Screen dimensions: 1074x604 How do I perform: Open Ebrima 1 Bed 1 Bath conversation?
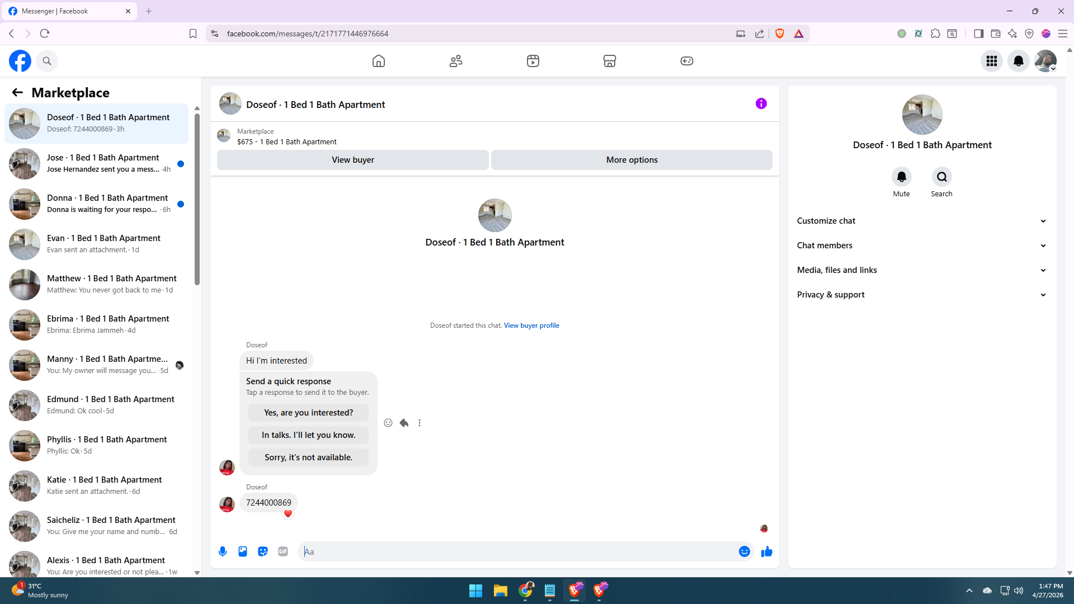pos(96,325)
